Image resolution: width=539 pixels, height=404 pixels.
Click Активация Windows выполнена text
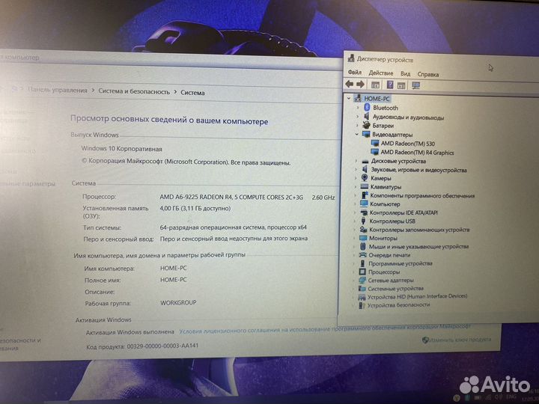pyautogui.click(x=130, y=332)
